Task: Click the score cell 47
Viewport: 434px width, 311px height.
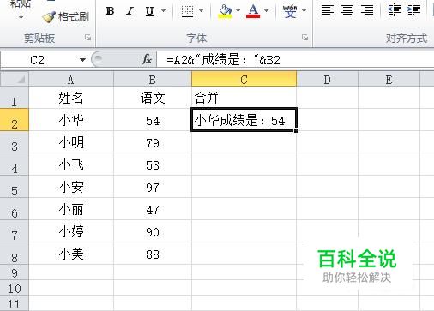Action: click(x=153, y=209)
